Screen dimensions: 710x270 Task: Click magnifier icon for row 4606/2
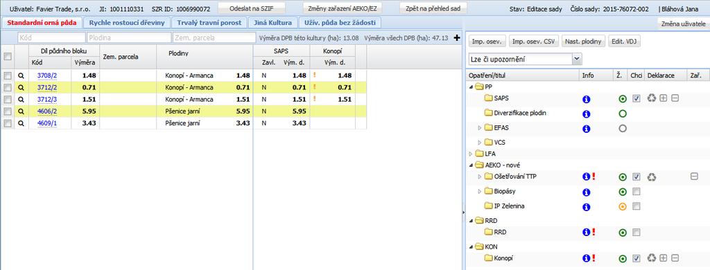coord(21,111)
